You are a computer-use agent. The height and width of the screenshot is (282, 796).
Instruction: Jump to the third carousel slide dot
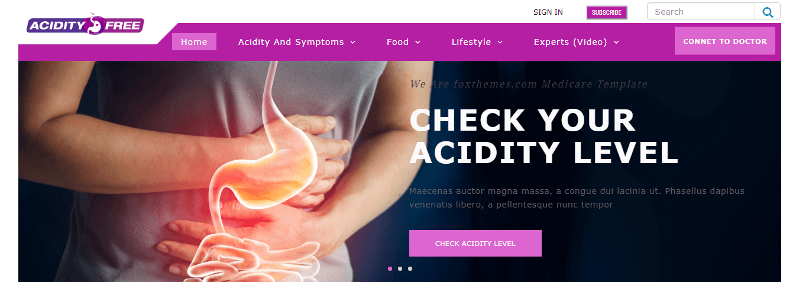coord(410,268)
